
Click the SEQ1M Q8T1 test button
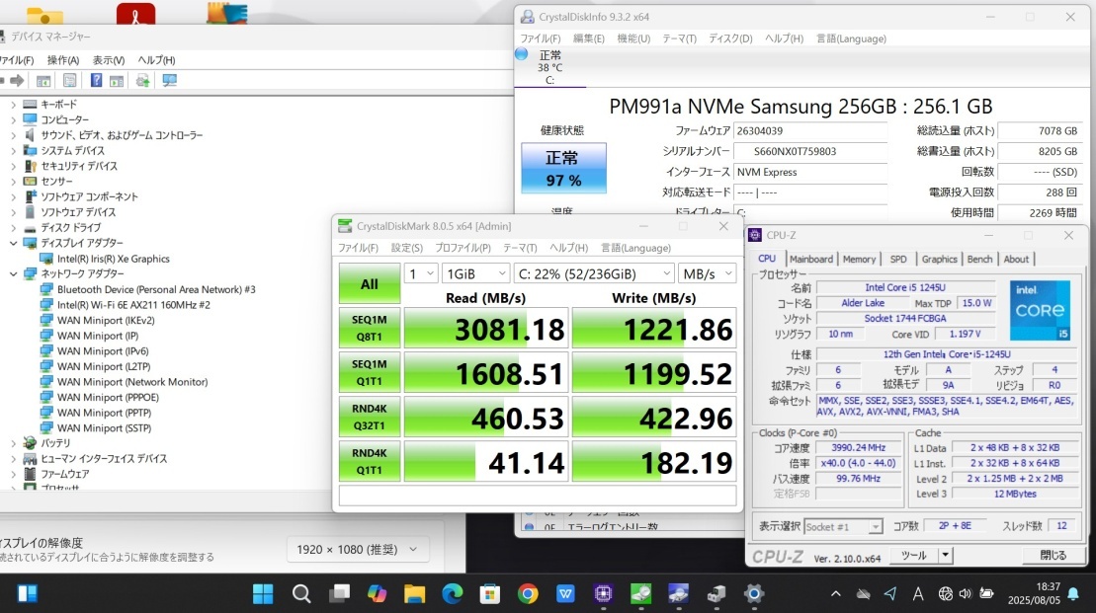pyautogui.click(x=369, y=328)
